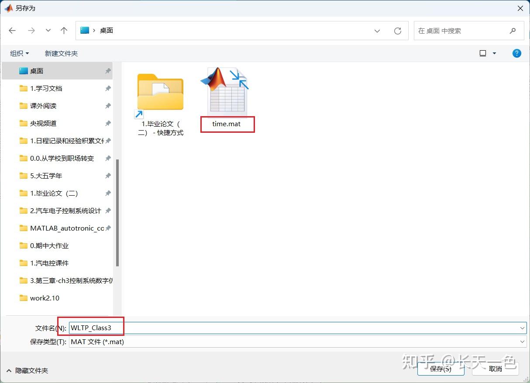Expand the address bar history dropdown arrow

[377, 31]
